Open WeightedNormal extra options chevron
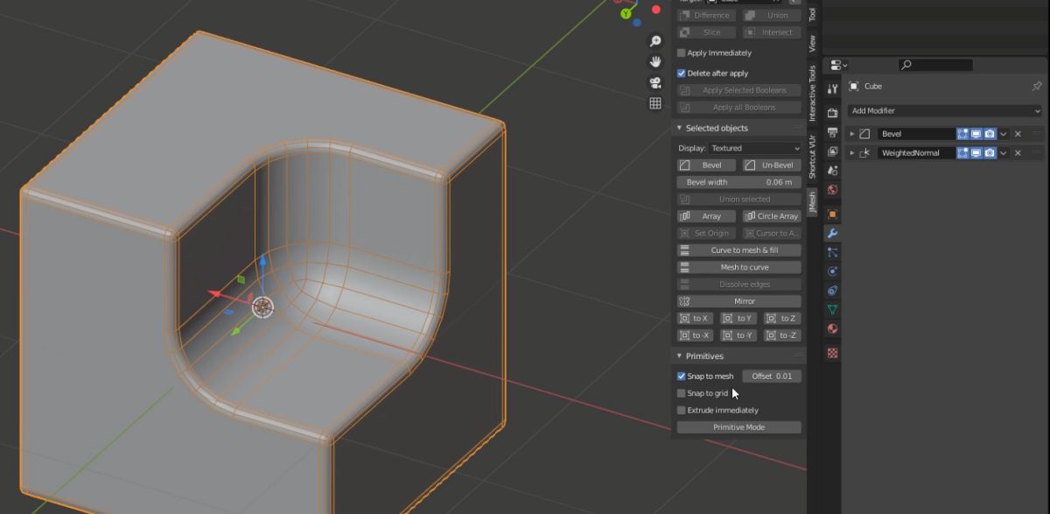The width and height of the screenshot is (1050, 514). coord(1004,153)
